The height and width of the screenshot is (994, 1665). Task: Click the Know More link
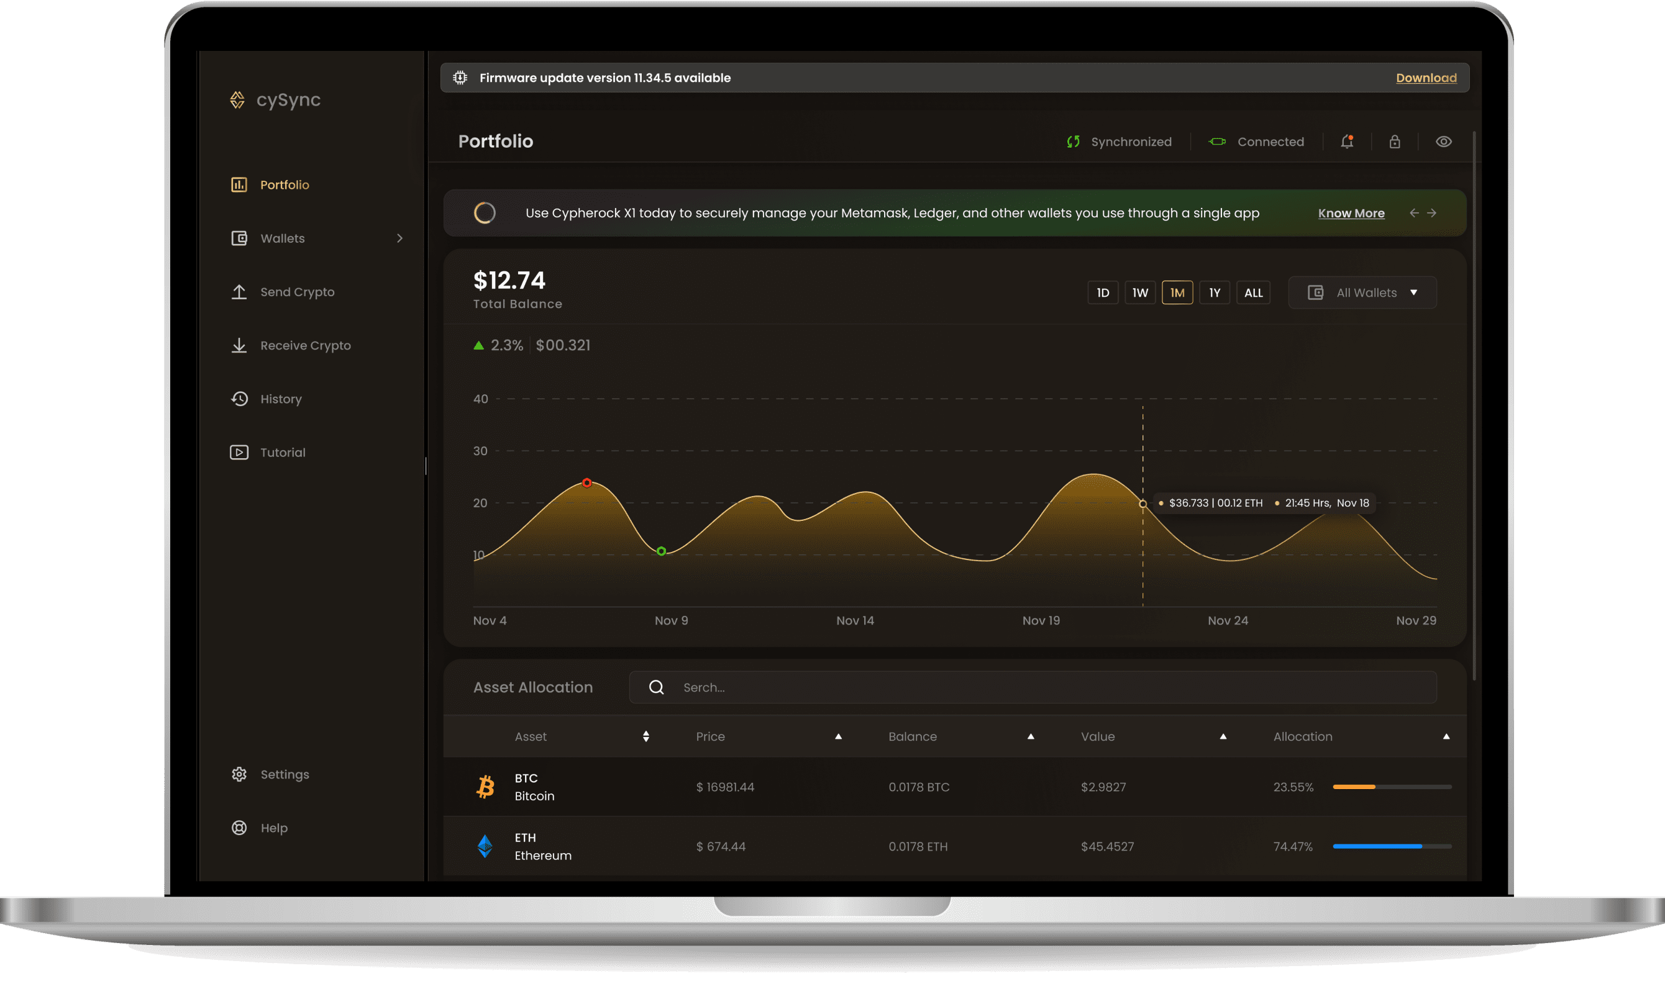tap(1350, 212)
